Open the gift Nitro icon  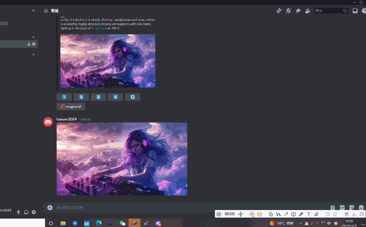(x=333, y=208)
